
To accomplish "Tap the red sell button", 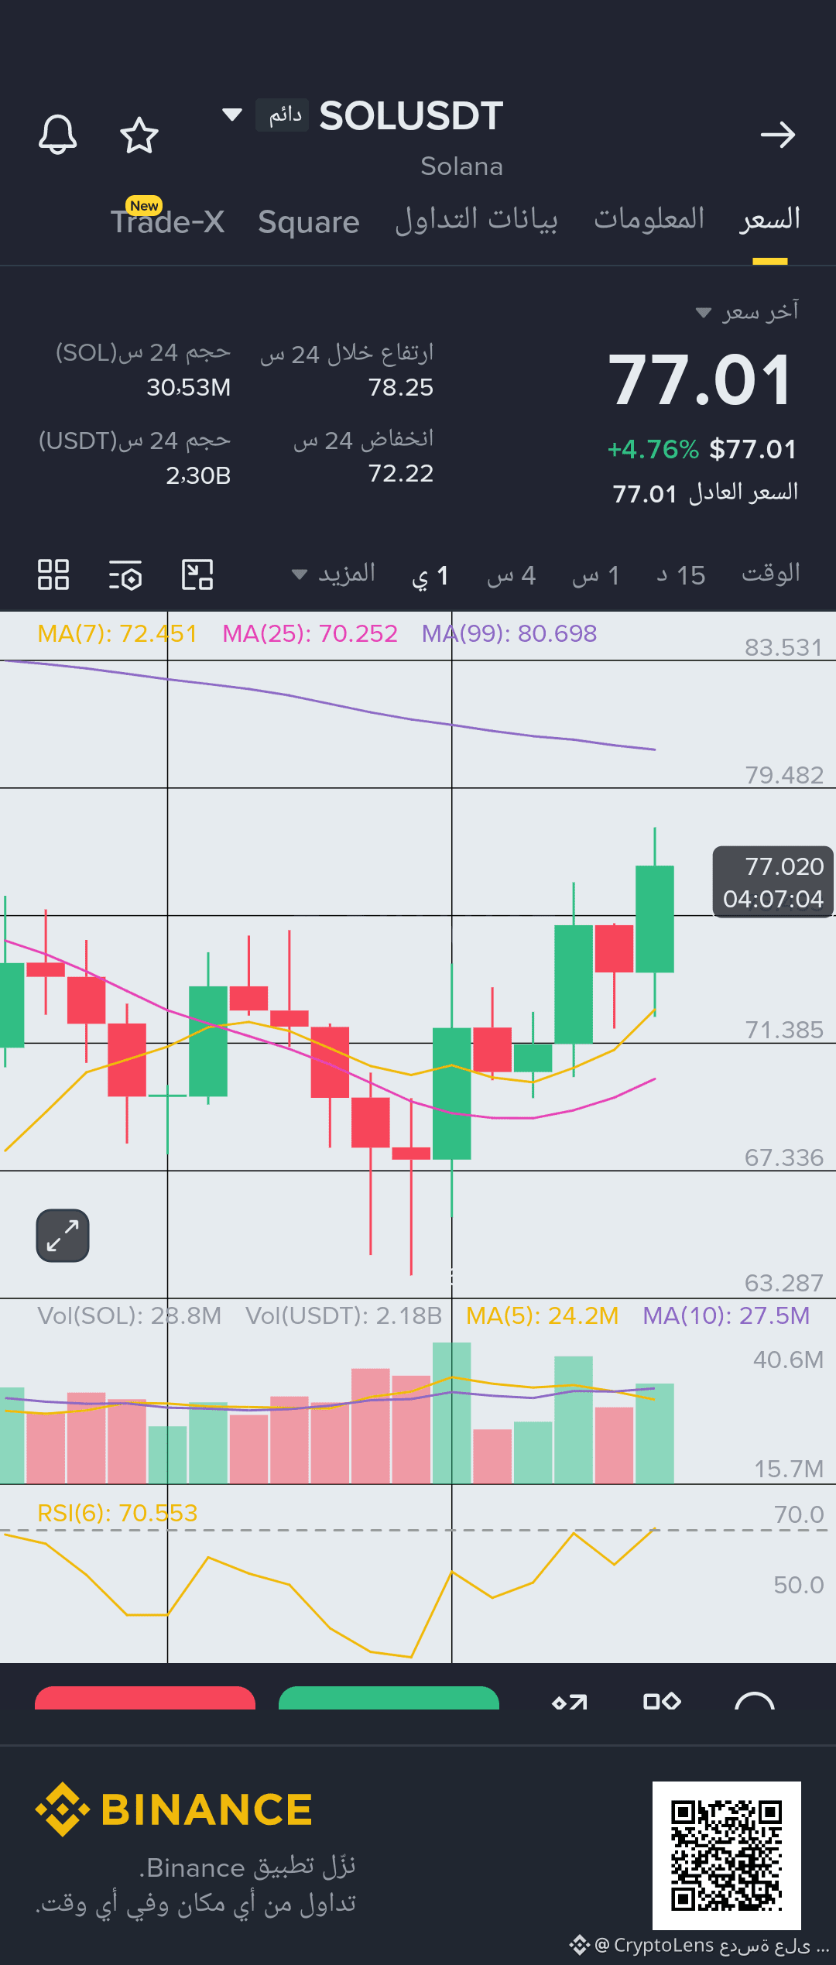I will (145, 1698).
